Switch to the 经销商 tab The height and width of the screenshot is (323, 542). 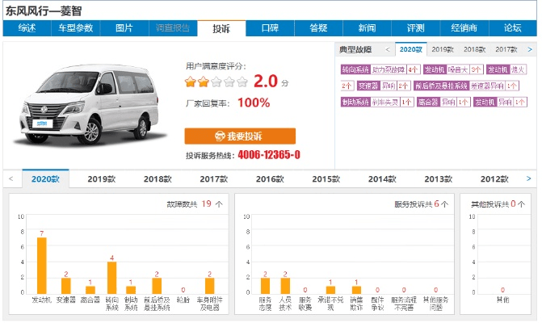coord(464,28)
